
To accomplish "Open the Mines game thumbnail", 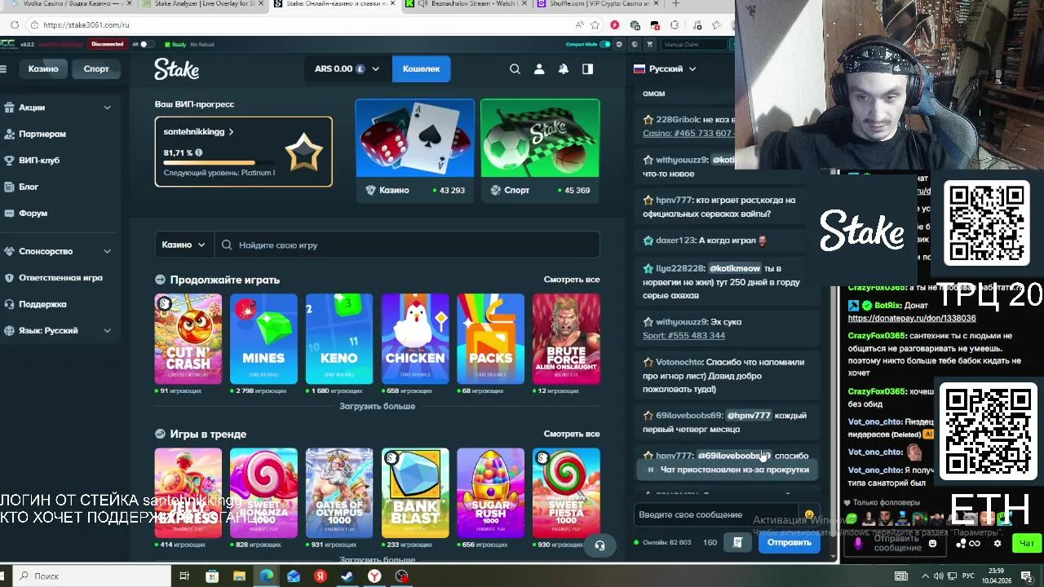I will 263,338.
